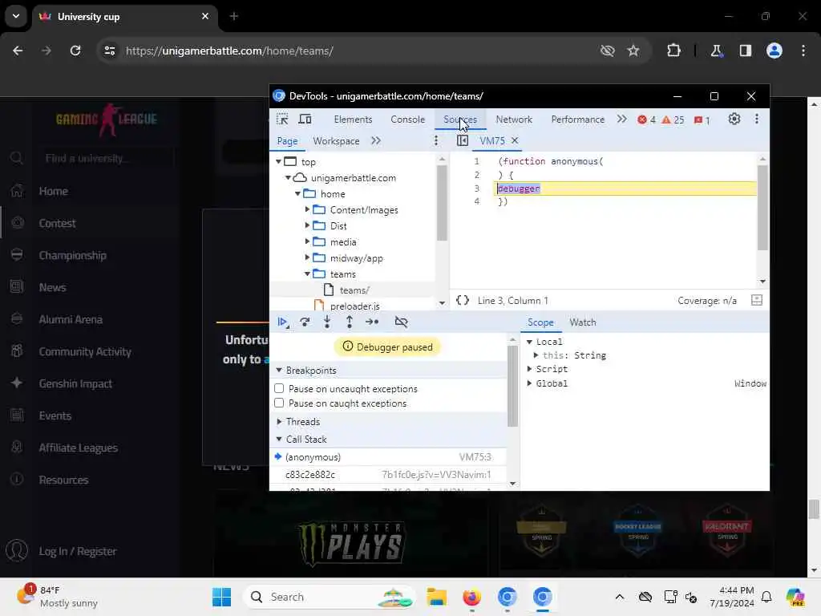Image resolution: width=821 pixels, height=616 pixels.
Task: Select c83c2e882c call stack frame
Action: [x=389, y=475]
